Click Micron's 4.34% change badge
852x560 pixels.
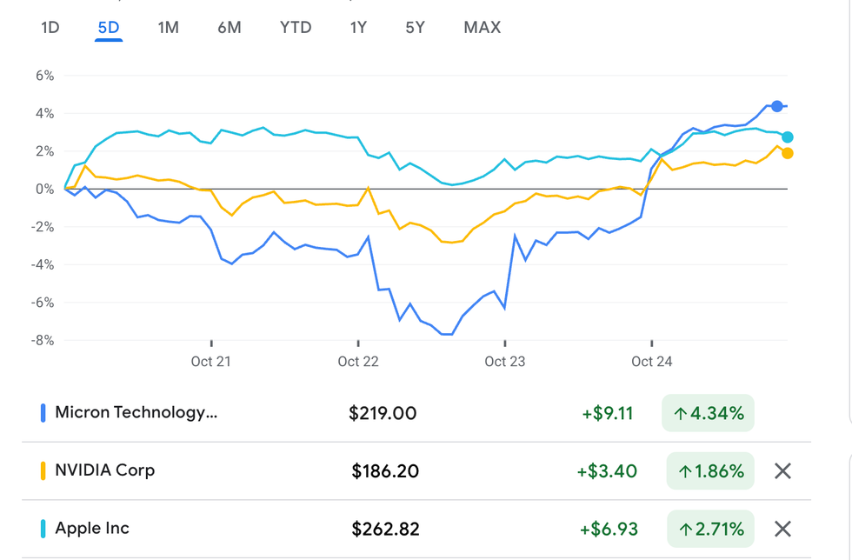tap(708, 413)
